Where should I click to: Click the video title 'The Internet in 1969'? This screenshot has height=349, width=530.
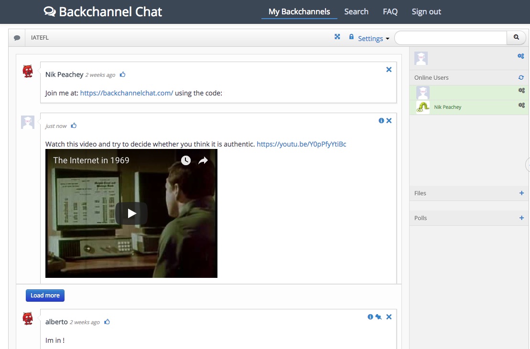tap(91, 160)
